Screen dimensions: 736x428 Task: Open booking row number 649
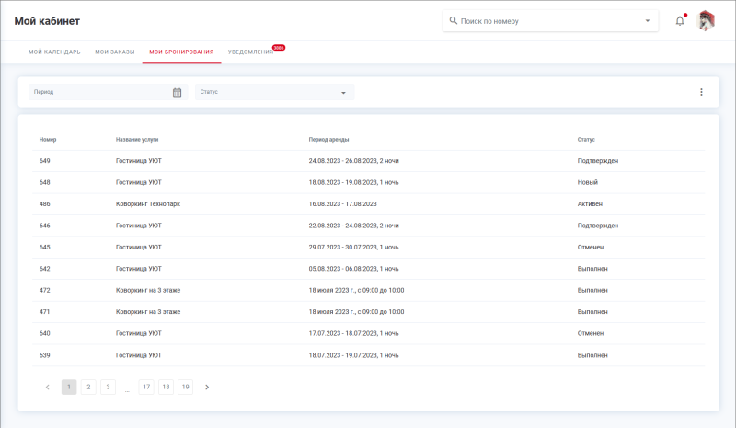(45, 161)
